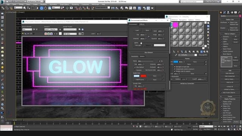This screenshot has height=136, width=242.
Task: Click Load button in Environment and Effects
Action: coord(137,31)
